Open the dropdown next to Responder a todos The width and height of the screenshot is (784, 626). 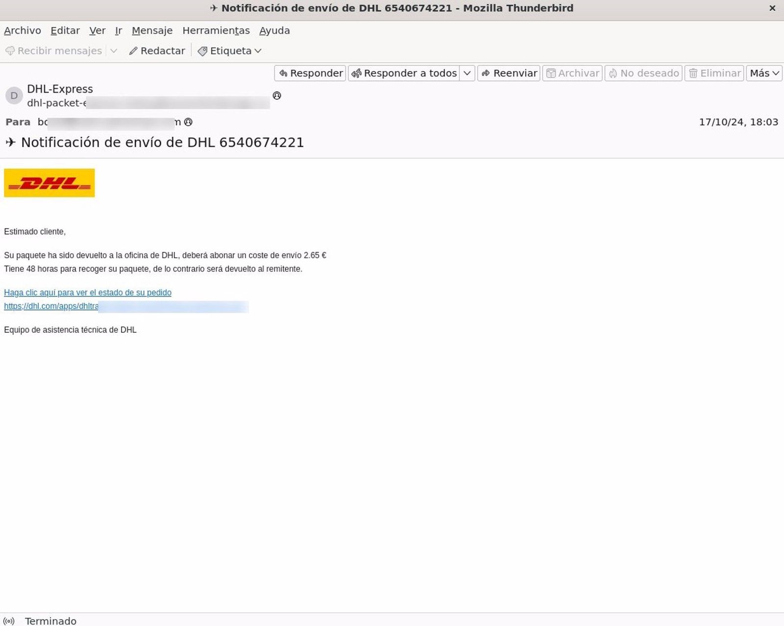(x=467, y=73)
